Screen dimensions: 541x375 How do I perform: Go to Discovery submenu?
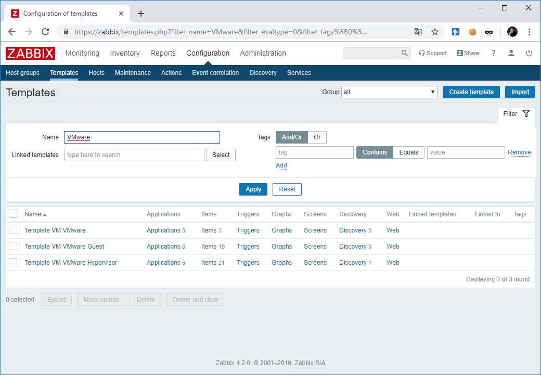click(x=263, y=73)
